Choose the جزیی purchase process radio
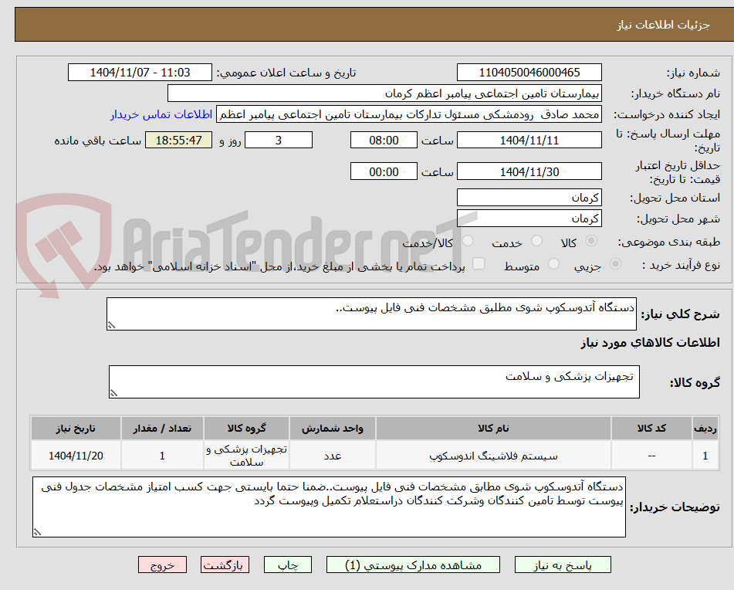This screenshot has height=590, width=734. 615,264
